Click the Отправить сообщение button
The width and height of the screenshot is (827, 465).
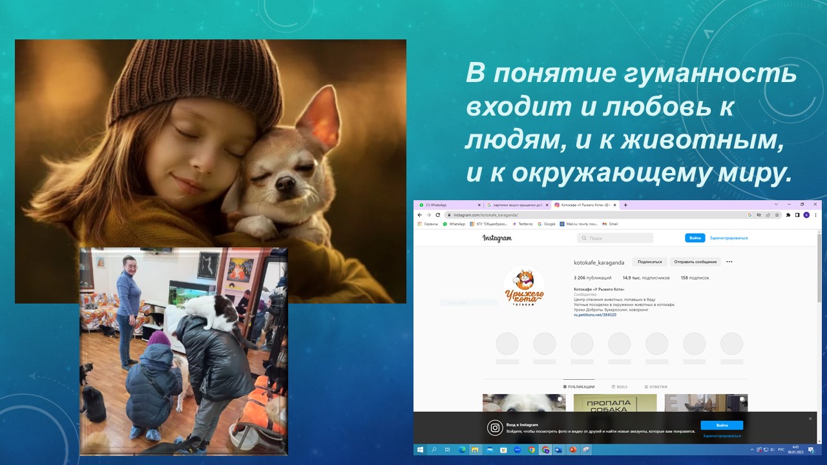(x=695, y=262)
